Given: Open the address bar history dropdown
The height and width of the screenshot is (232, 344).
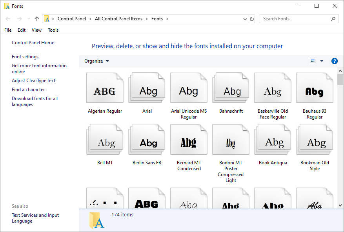Looking at the screenshot, I should click(x=245, y=18).
